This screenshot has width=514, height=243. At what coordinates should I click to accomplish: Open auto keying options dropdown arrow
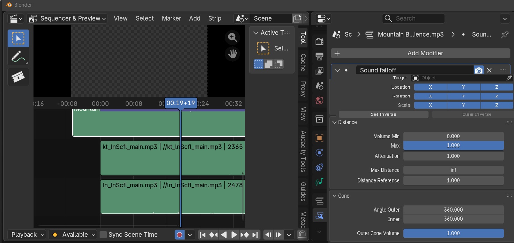[x=190, y=235]
